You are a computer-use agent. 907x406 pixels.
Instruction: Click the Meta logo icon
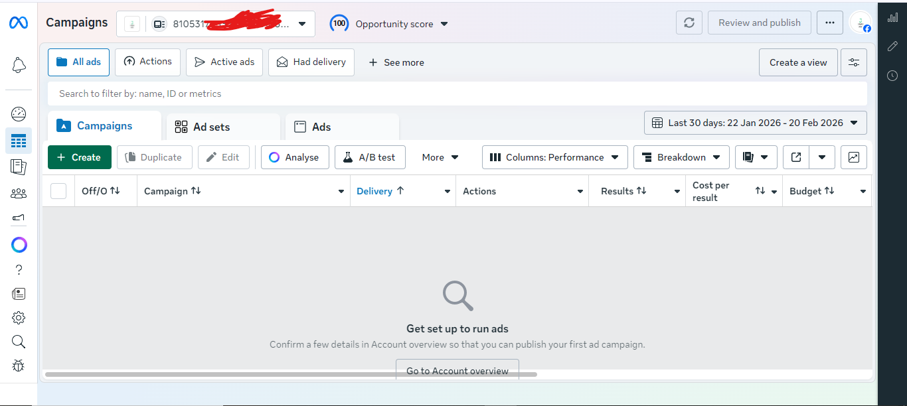pos(18,23)
